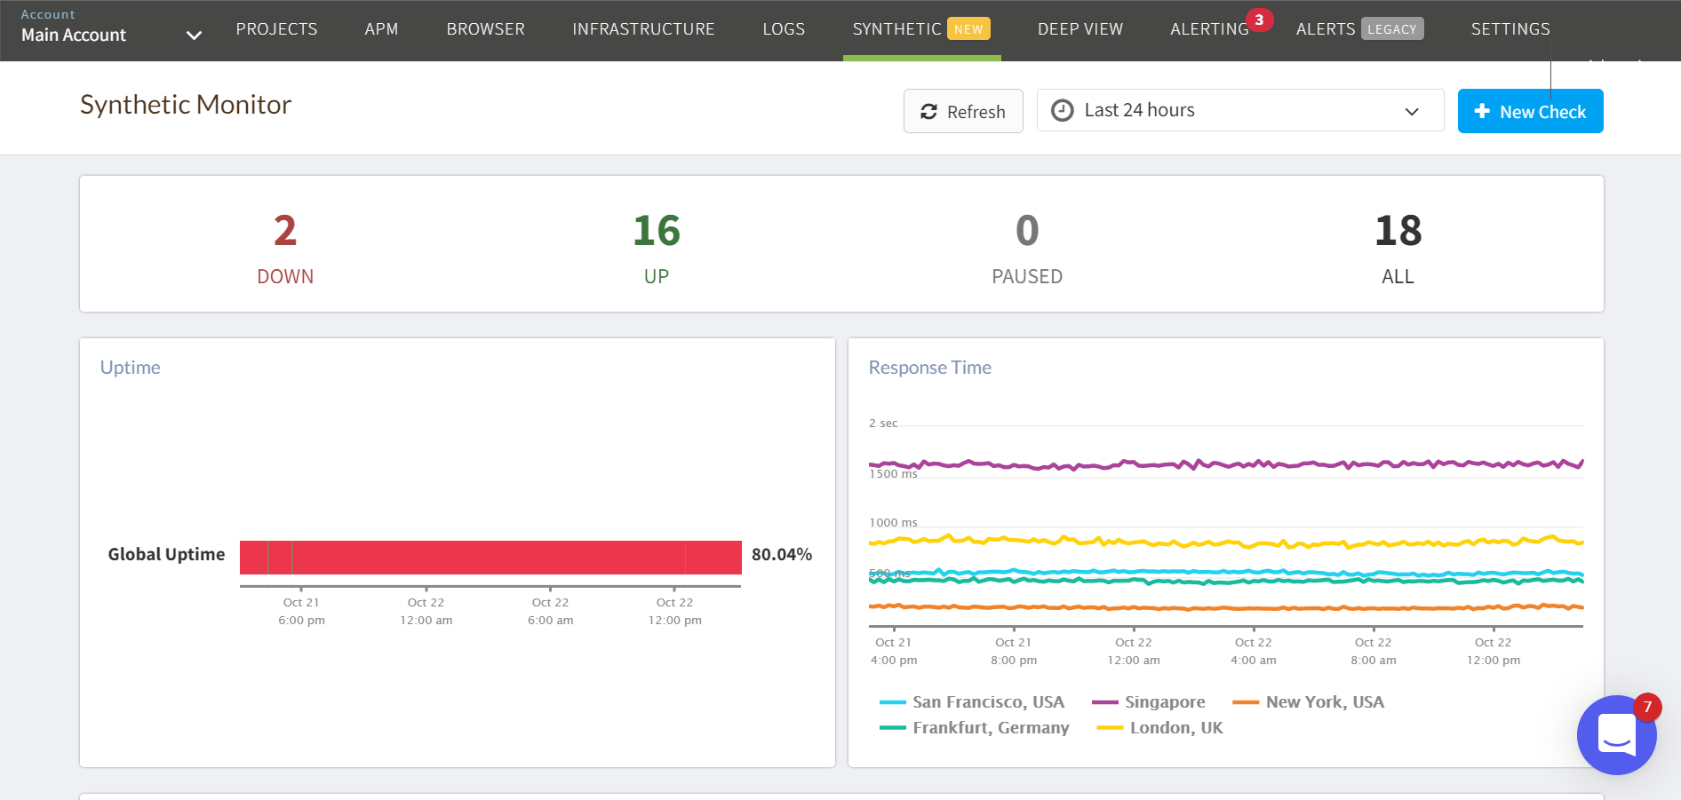Open the Last 24 hours time range dropdown
The image size is (1681, 800).
coord(1239,110)
